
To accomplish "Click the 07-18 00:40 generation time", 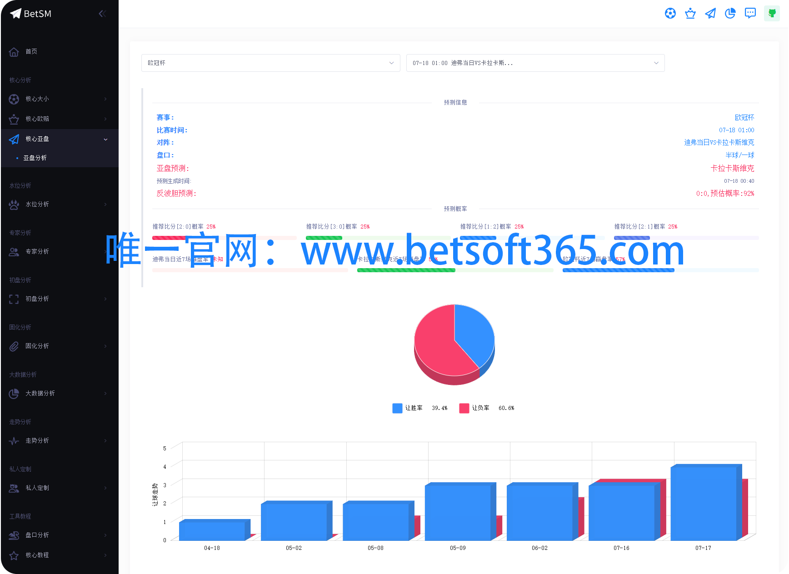I will (x=739, y=181).
